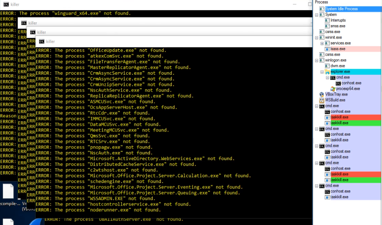
Task: Click the c2wtshost.exe error line
Action: pyautogui.click(x=97, y=170)
